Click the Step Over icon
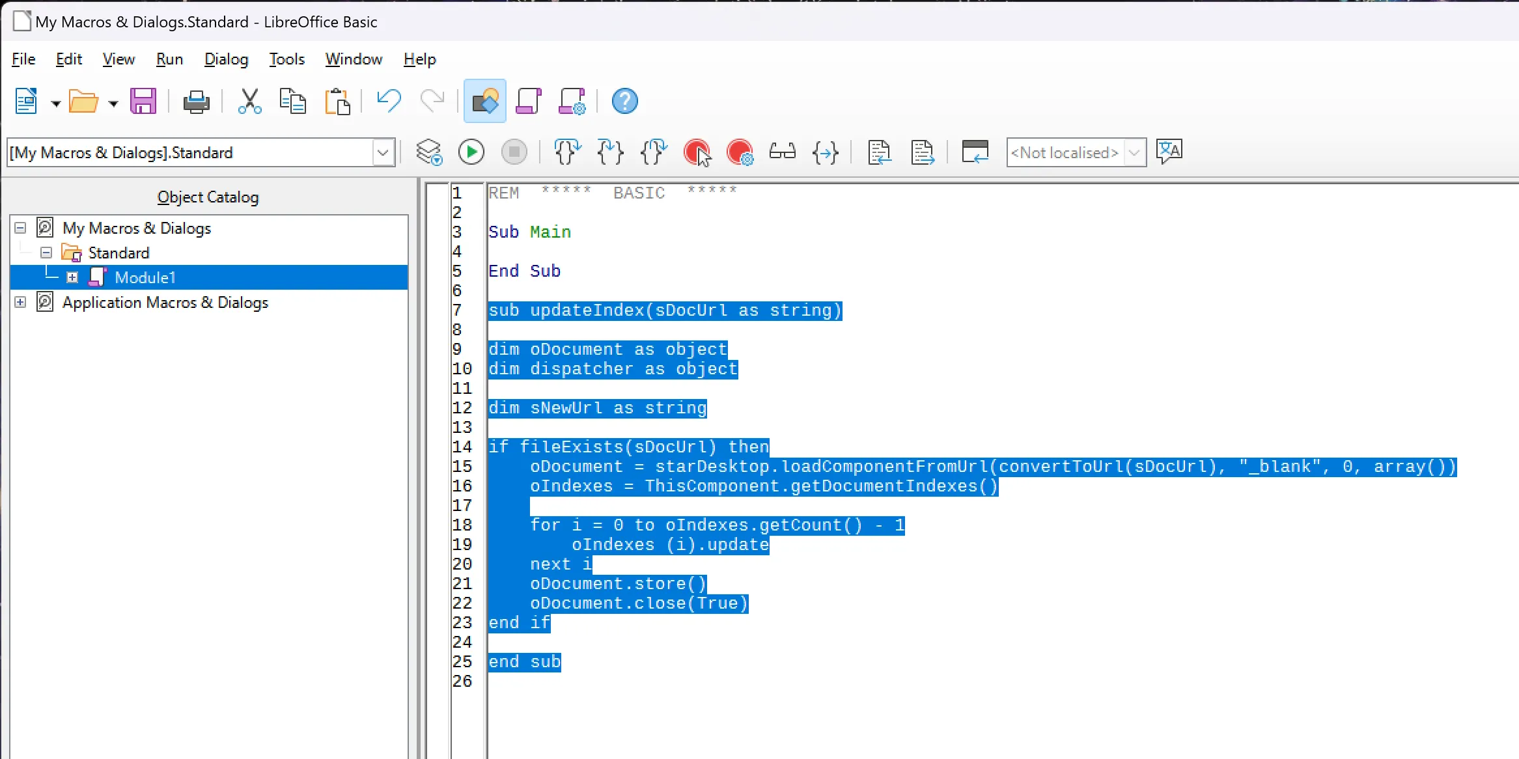1519x759 pixels. pos(567,152)
